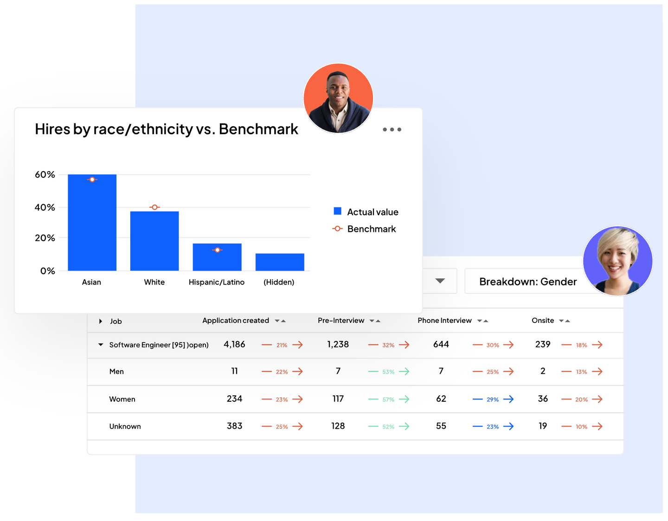Expand the Job column header triangle
668x521 pixels.
[101, 321]
